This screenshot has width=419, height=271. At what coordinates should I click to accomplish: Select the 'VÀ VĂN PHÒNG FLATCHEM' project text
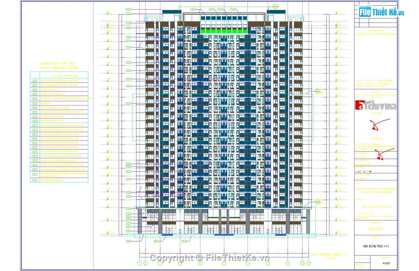[x=376, y=192]
